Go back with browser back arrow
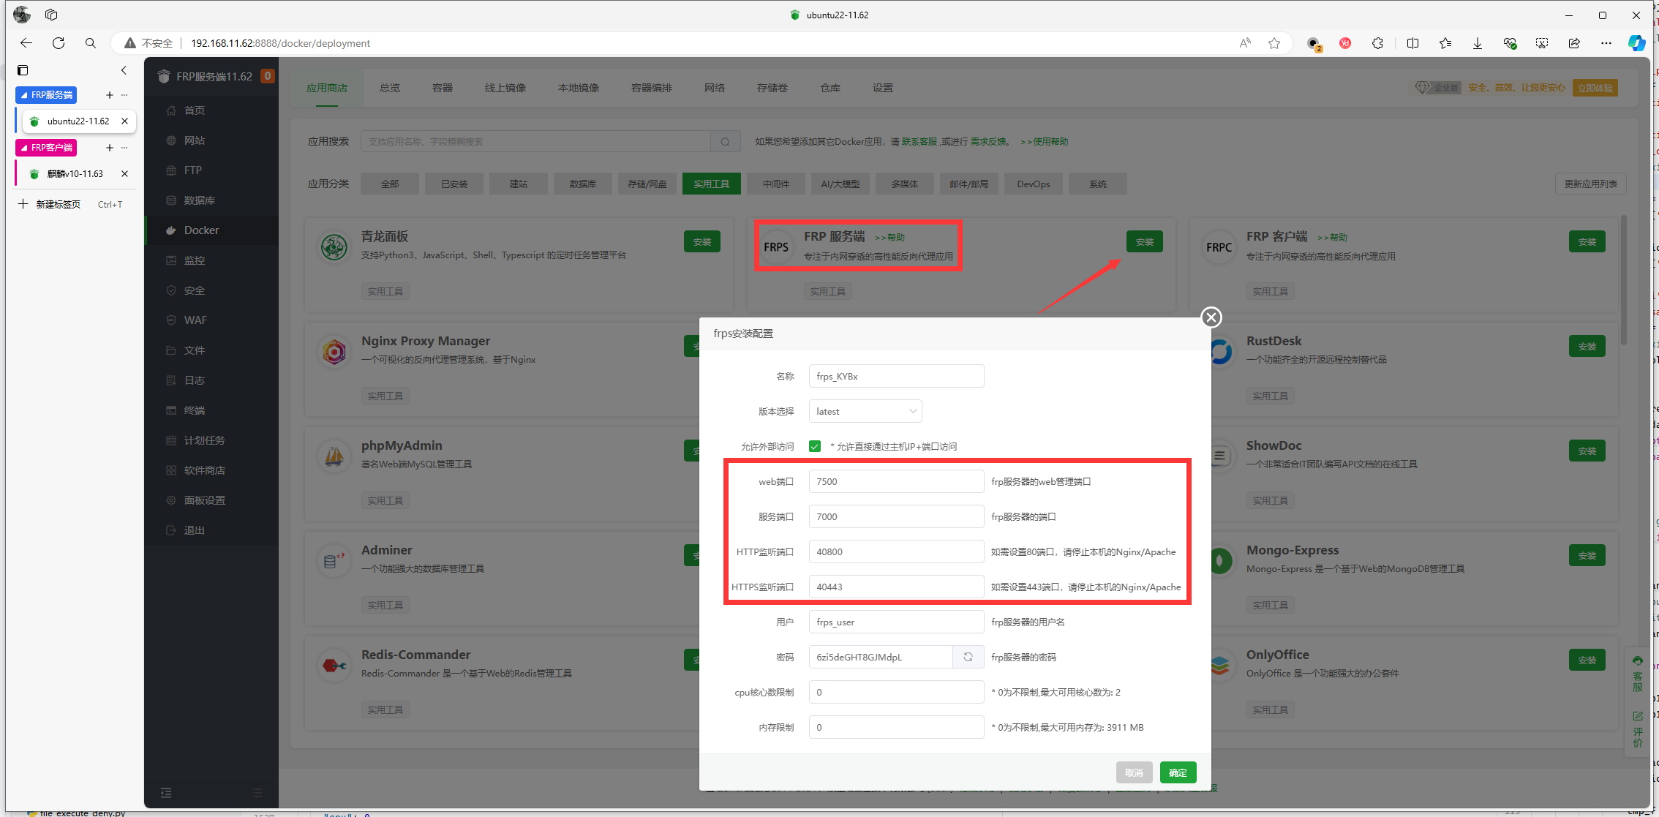The width and height of the screenshot is (1659, 817). pos(26,43)
